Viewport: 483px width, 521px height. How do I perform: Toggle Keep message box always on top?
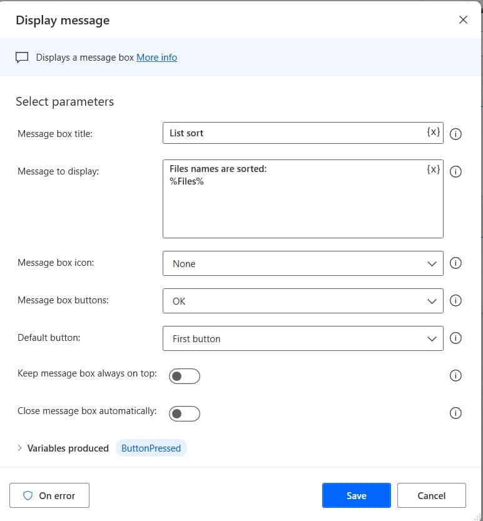point(185,376)
